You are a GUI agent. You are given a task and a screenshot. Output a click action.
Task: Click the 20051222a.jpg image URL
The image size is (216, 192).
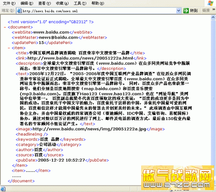coord(89,129)
